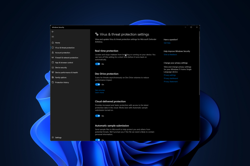Click the Account protection icon
The height and width of the screenshot is (166, 250).
click(53, 53)
